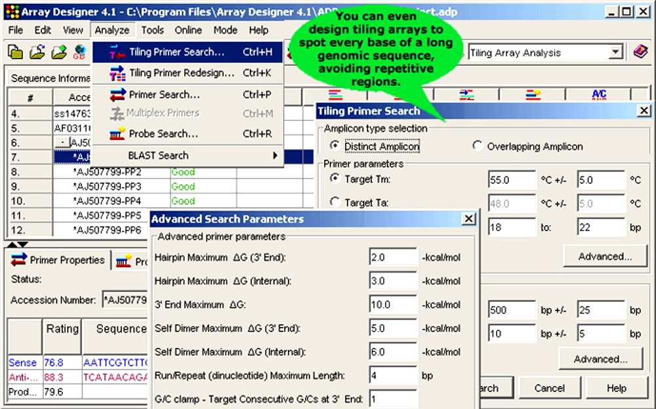Click the Self Dimer Maximum ΔG (Internal) field
The width and height of the screenshot is (656, 409).
393,352
